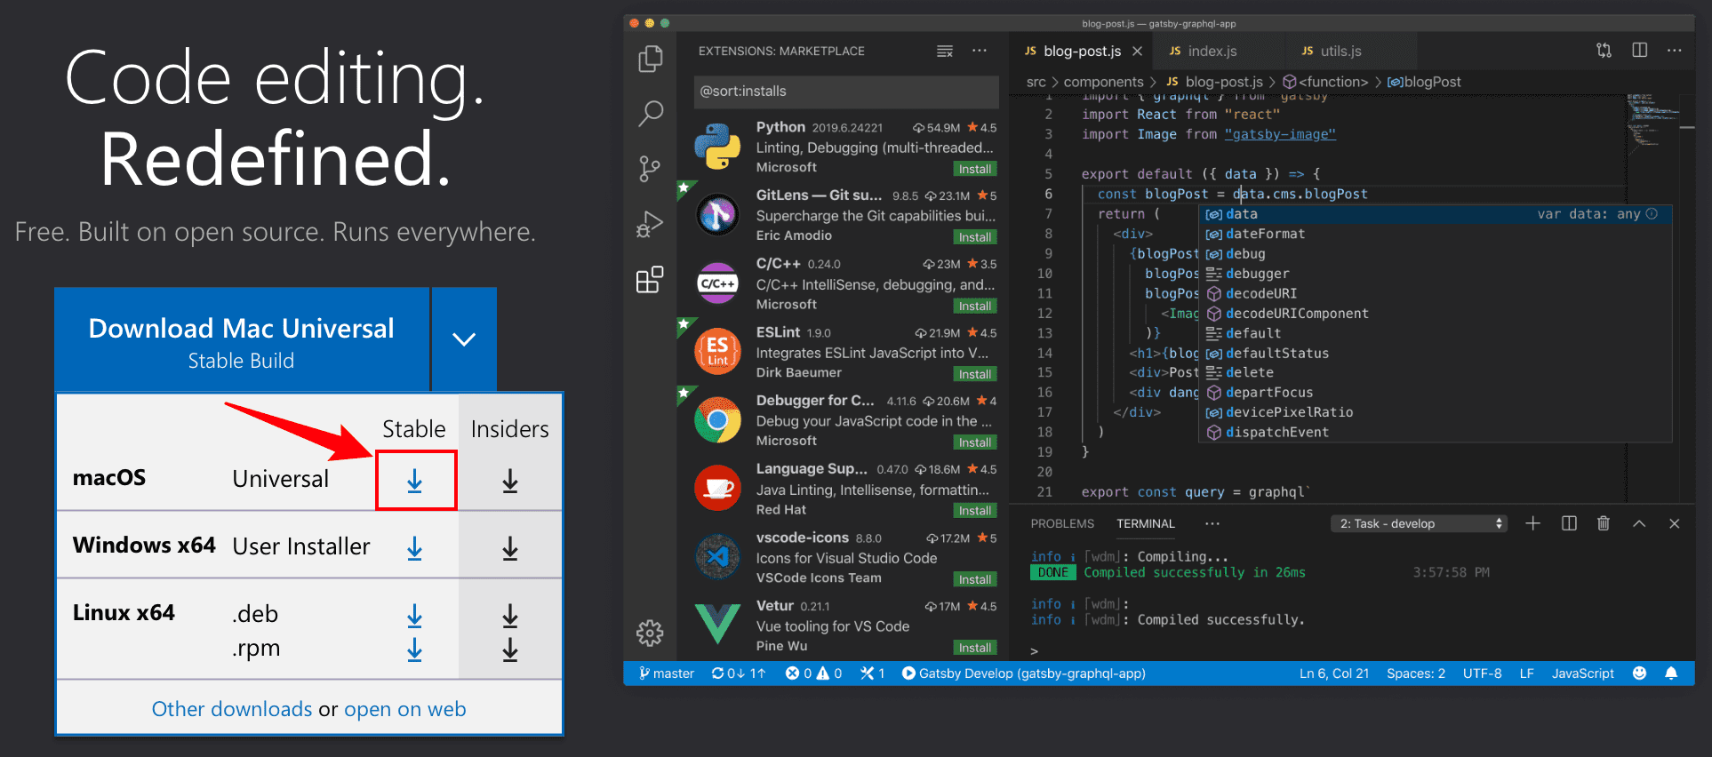Expand download options chevron dropdown
Screen dimensions: 1712x757
(x=464, y=339)
